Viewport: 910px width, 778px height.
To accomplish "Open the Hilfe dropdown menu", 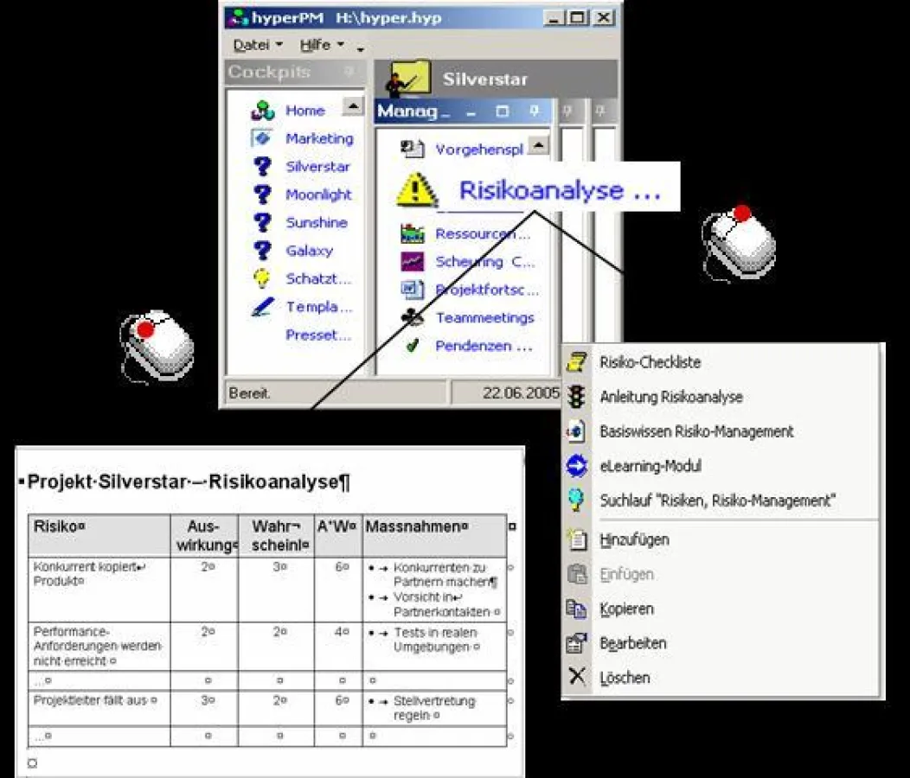I will coord(322,45).
